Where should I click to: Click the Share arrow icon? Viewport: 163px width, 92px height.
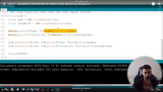click(x=159, y=4)
